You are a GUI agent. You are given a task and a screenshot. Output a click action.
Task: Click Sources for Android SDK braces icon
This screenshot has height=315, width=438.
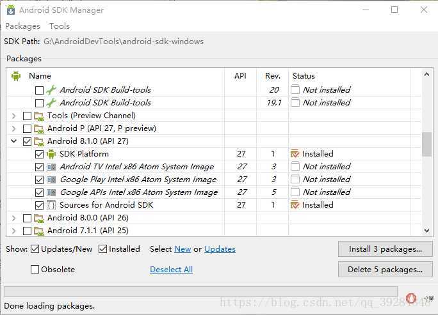click(51, 205)
